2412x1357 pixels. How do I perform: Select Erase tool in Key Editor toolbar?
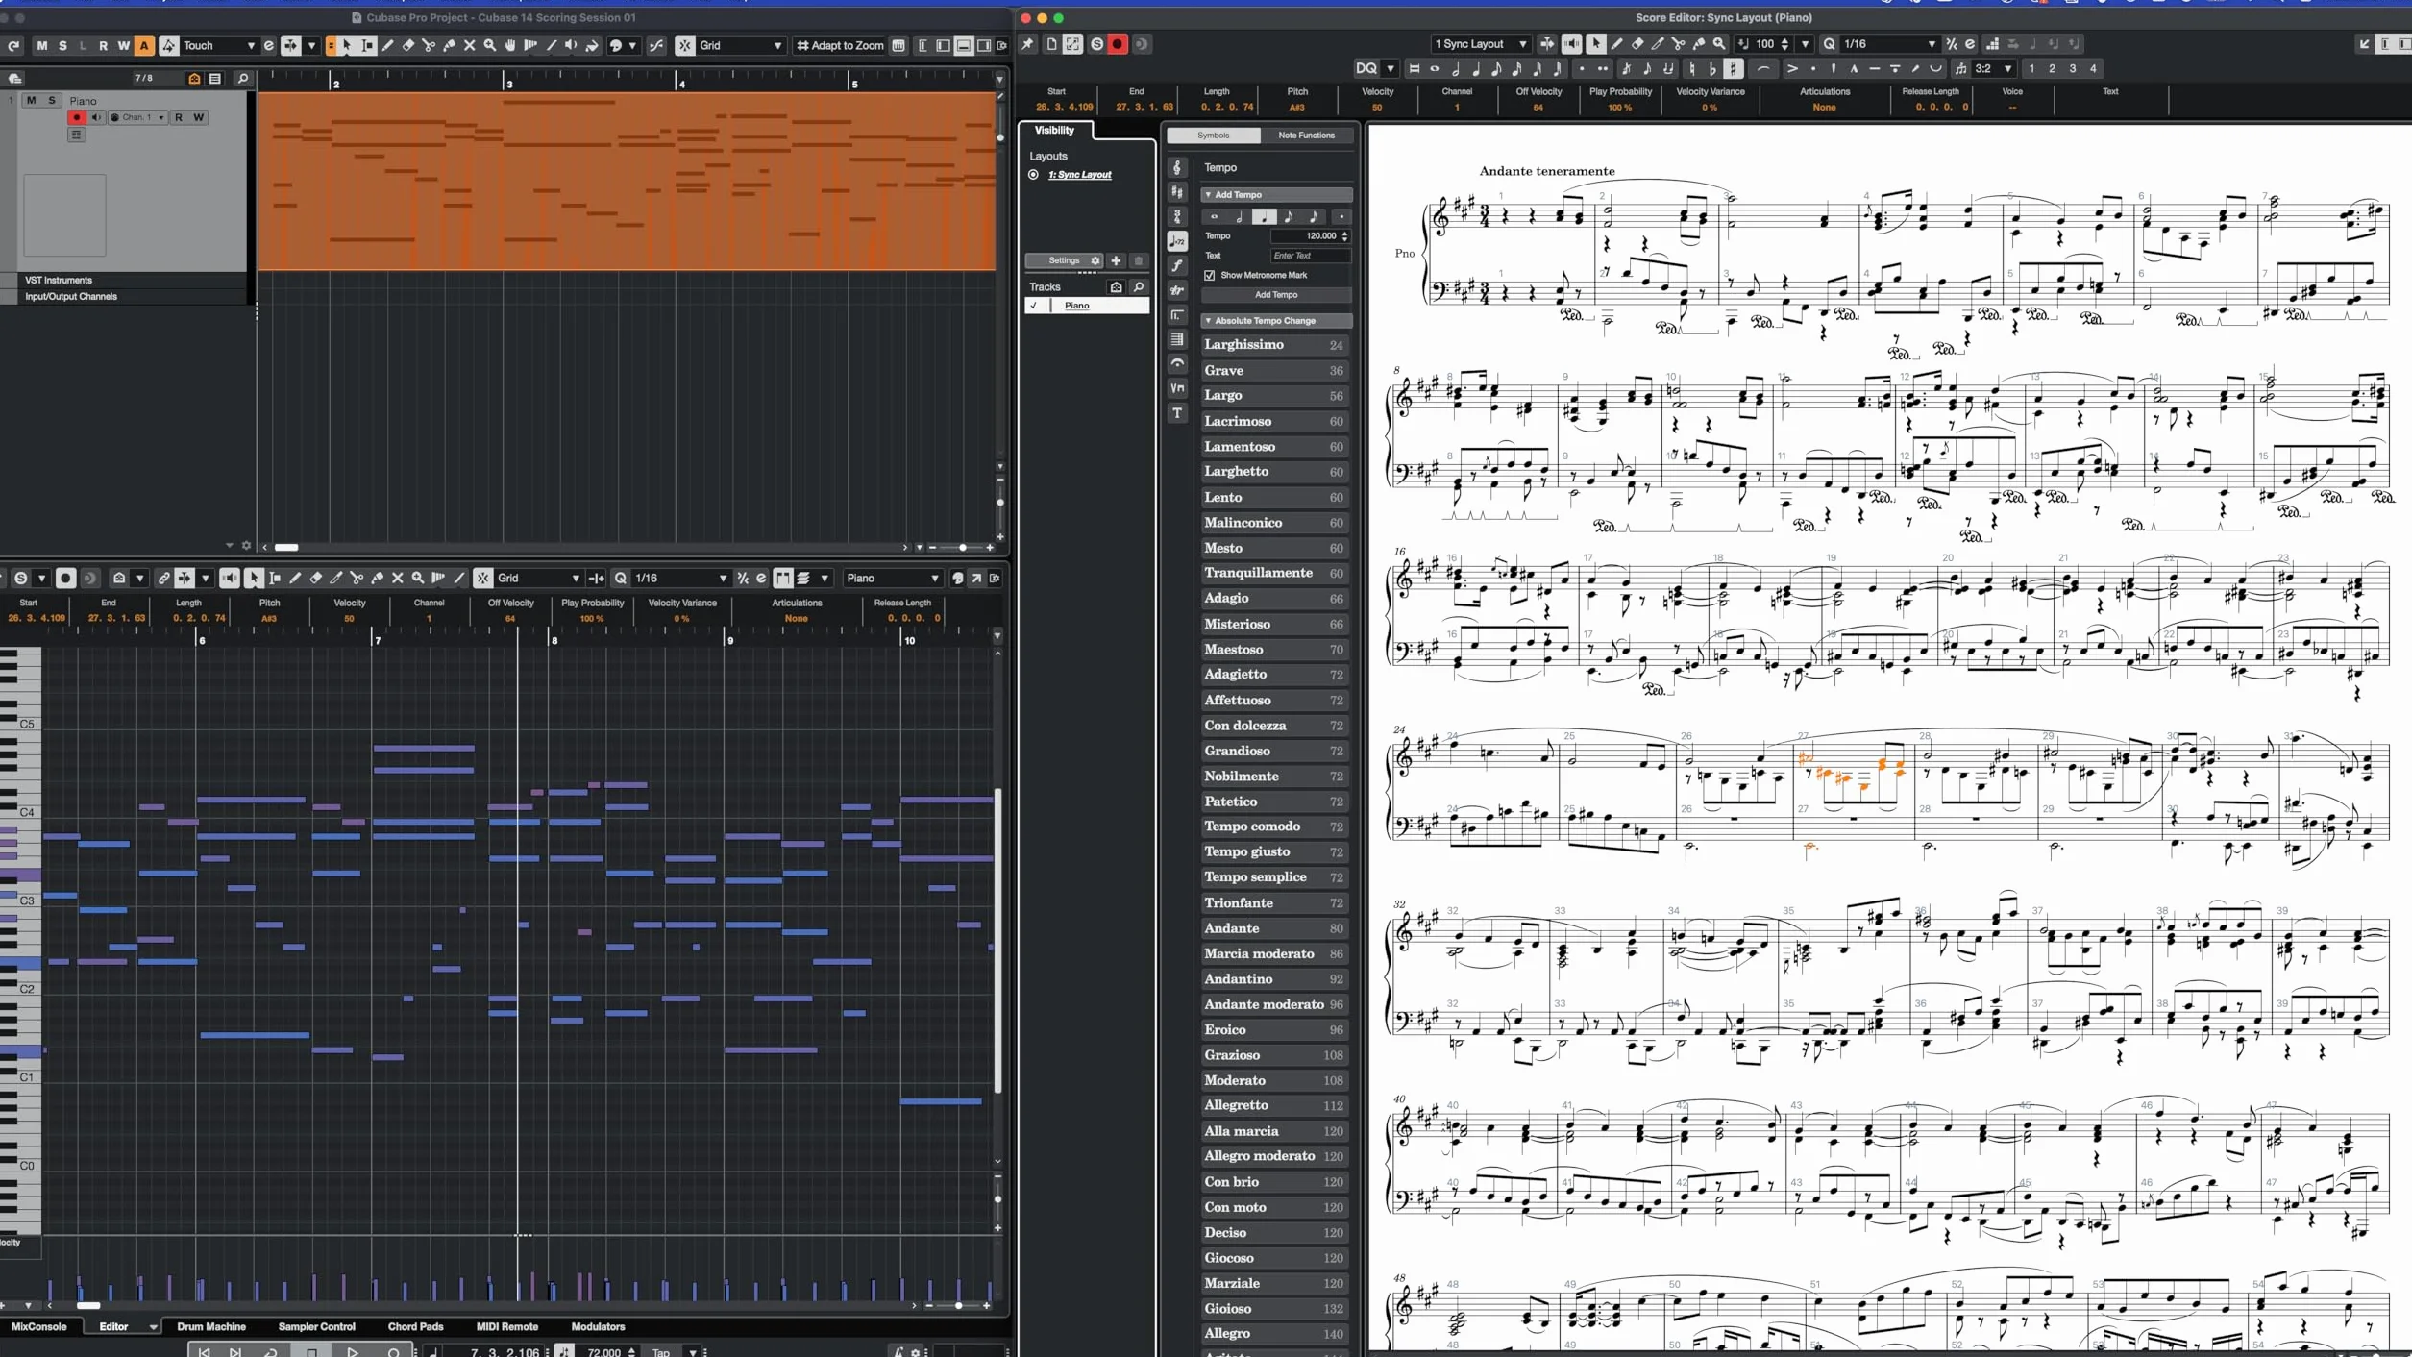point(316,579)
